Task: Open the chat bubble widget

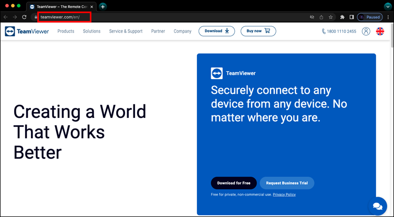Action: click(x=377, y=206)
